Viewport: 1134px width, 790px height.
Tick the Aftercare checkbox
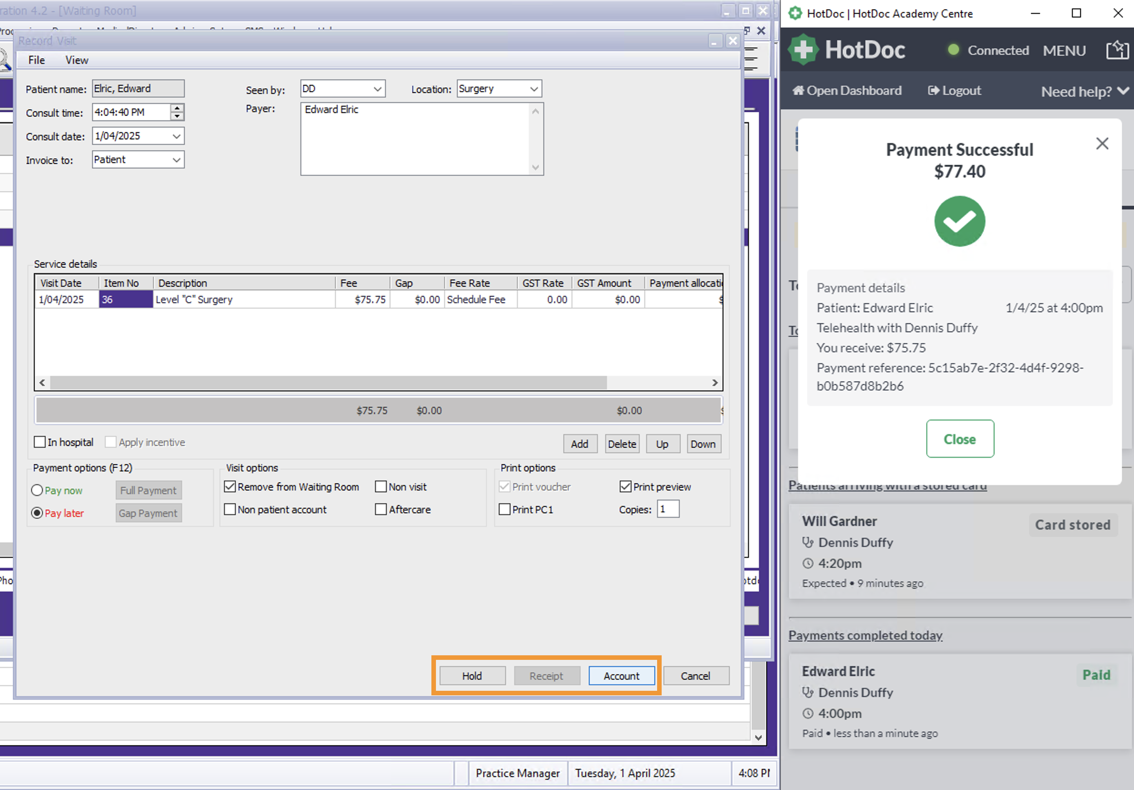[x=381, y=509]
